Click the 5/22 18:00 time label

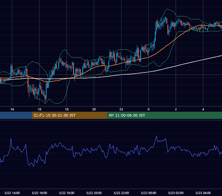[67, 193]
